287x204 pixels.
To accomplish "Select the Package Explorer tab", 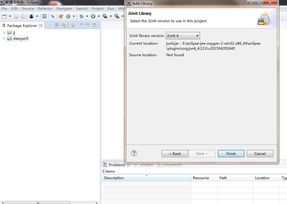I will (22, 26).
